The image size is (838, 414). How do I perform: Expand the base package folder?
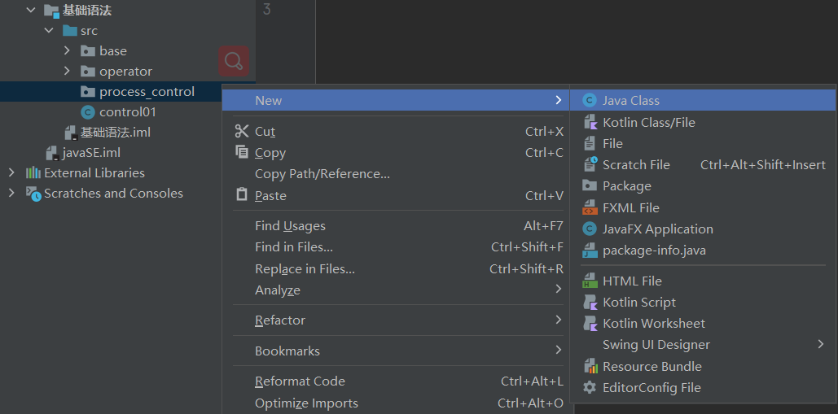[68, 50]
